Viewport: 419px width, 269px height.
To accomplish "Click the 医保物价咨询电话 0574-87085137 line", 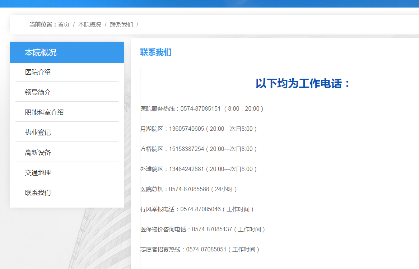I will [x=203, y=229].
